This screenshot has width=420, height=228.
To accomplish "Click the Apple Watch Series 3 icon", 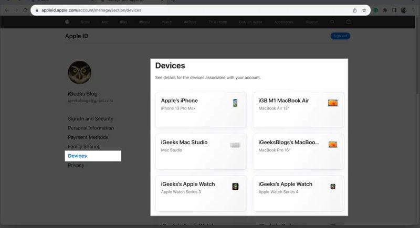I will click(x=235, y=186).
